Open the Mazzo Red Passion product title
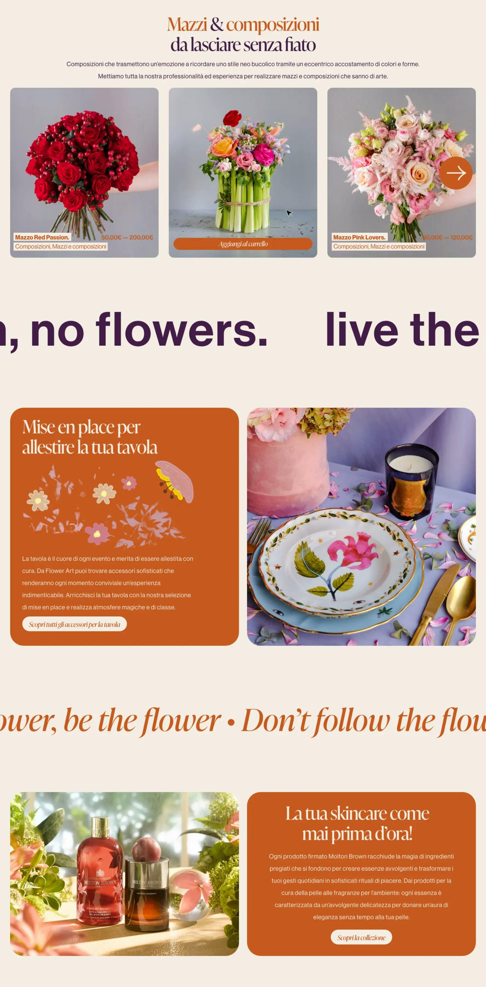 click(42, 237)
